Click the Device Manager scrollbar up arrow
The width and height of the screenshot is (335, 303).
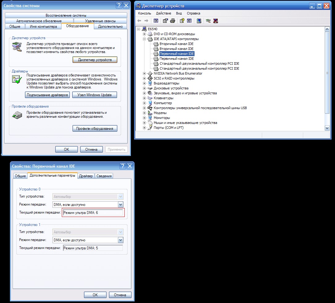[x=327, y=29]
